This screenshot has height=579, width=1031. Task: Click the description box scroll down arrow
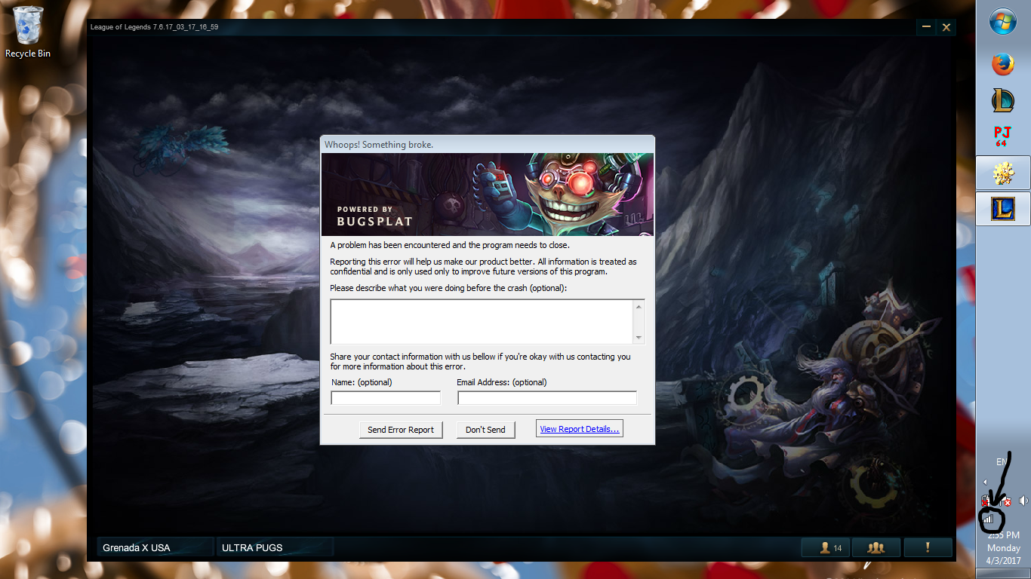point(639,338)
